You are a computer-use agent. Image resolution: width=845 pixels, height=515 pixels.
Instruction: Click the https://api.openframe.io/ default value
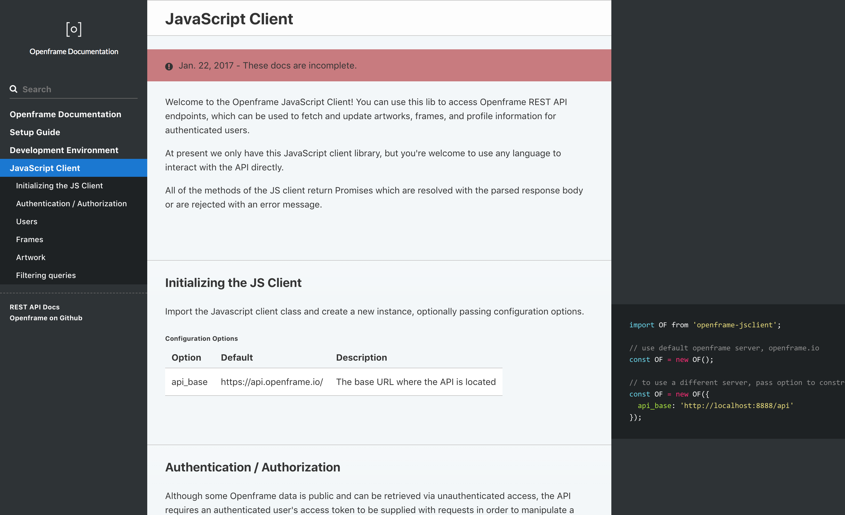pyautogui.click(x=272, y=381)
